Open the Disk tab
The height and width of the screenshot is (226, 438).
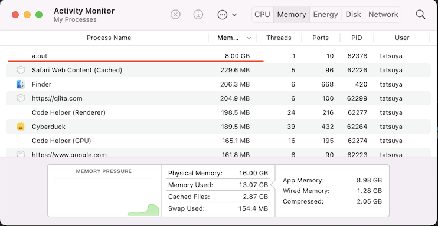point(354,15)
